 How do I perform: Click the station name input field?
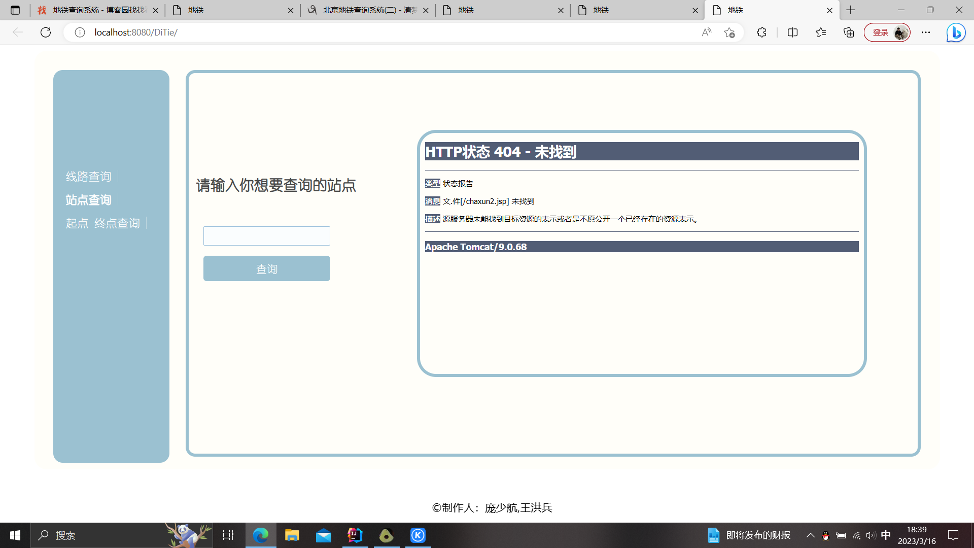[x=266, y=236]
